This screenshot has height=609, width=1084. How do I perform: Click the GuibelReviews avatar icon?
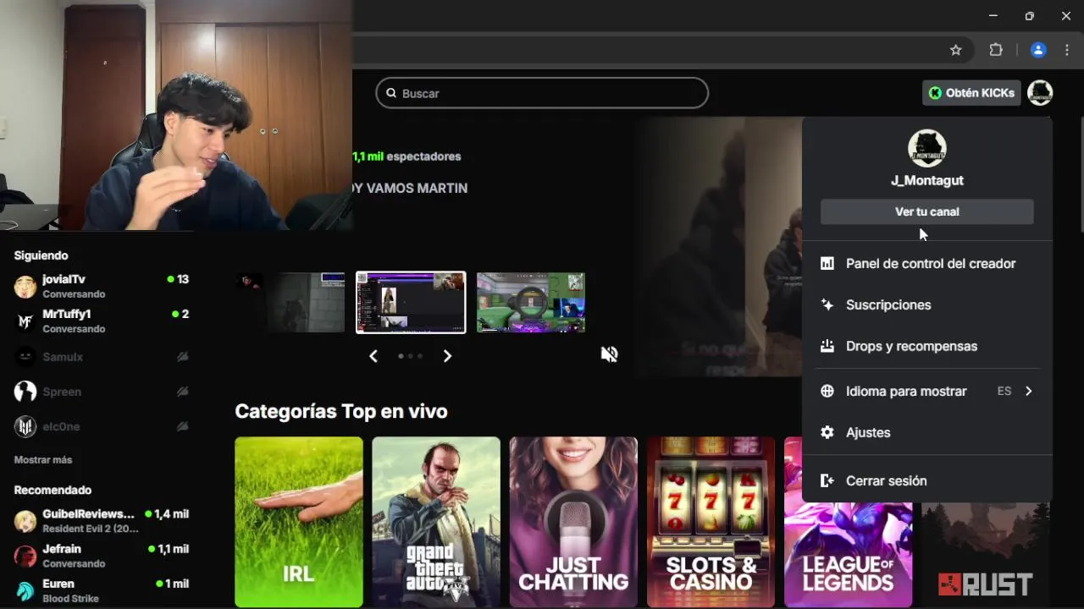coord(25,521)
